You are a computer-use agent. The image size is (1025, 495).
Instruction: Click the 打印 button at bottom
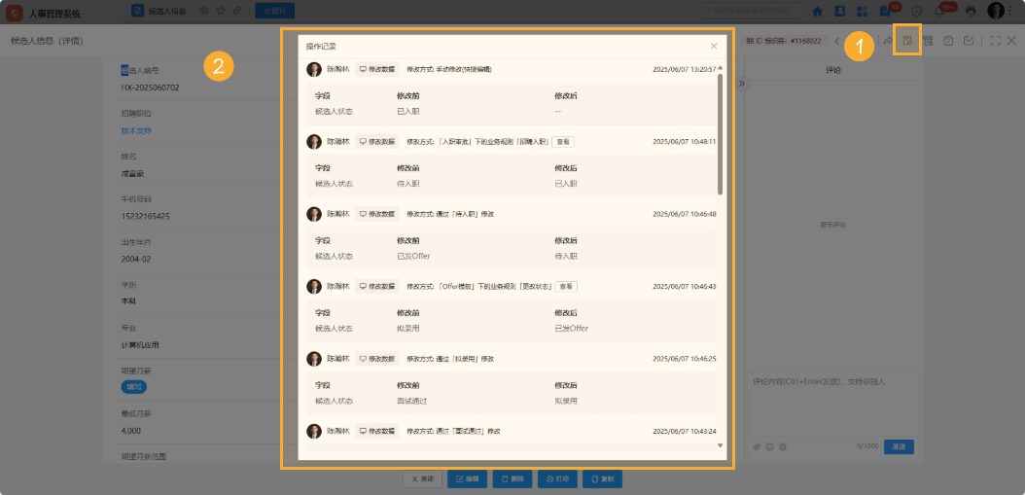tap(557, 479)
